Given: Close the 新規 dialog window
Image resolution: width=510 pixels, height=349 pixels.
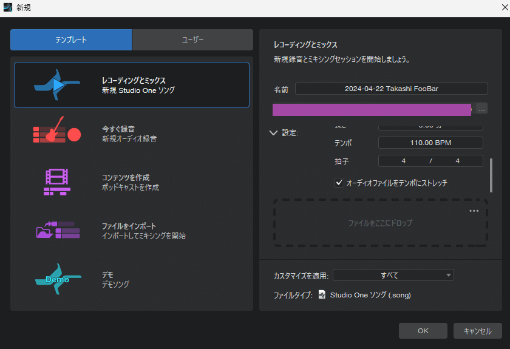Looking at the screenshot, I should [x=505, y=7].
